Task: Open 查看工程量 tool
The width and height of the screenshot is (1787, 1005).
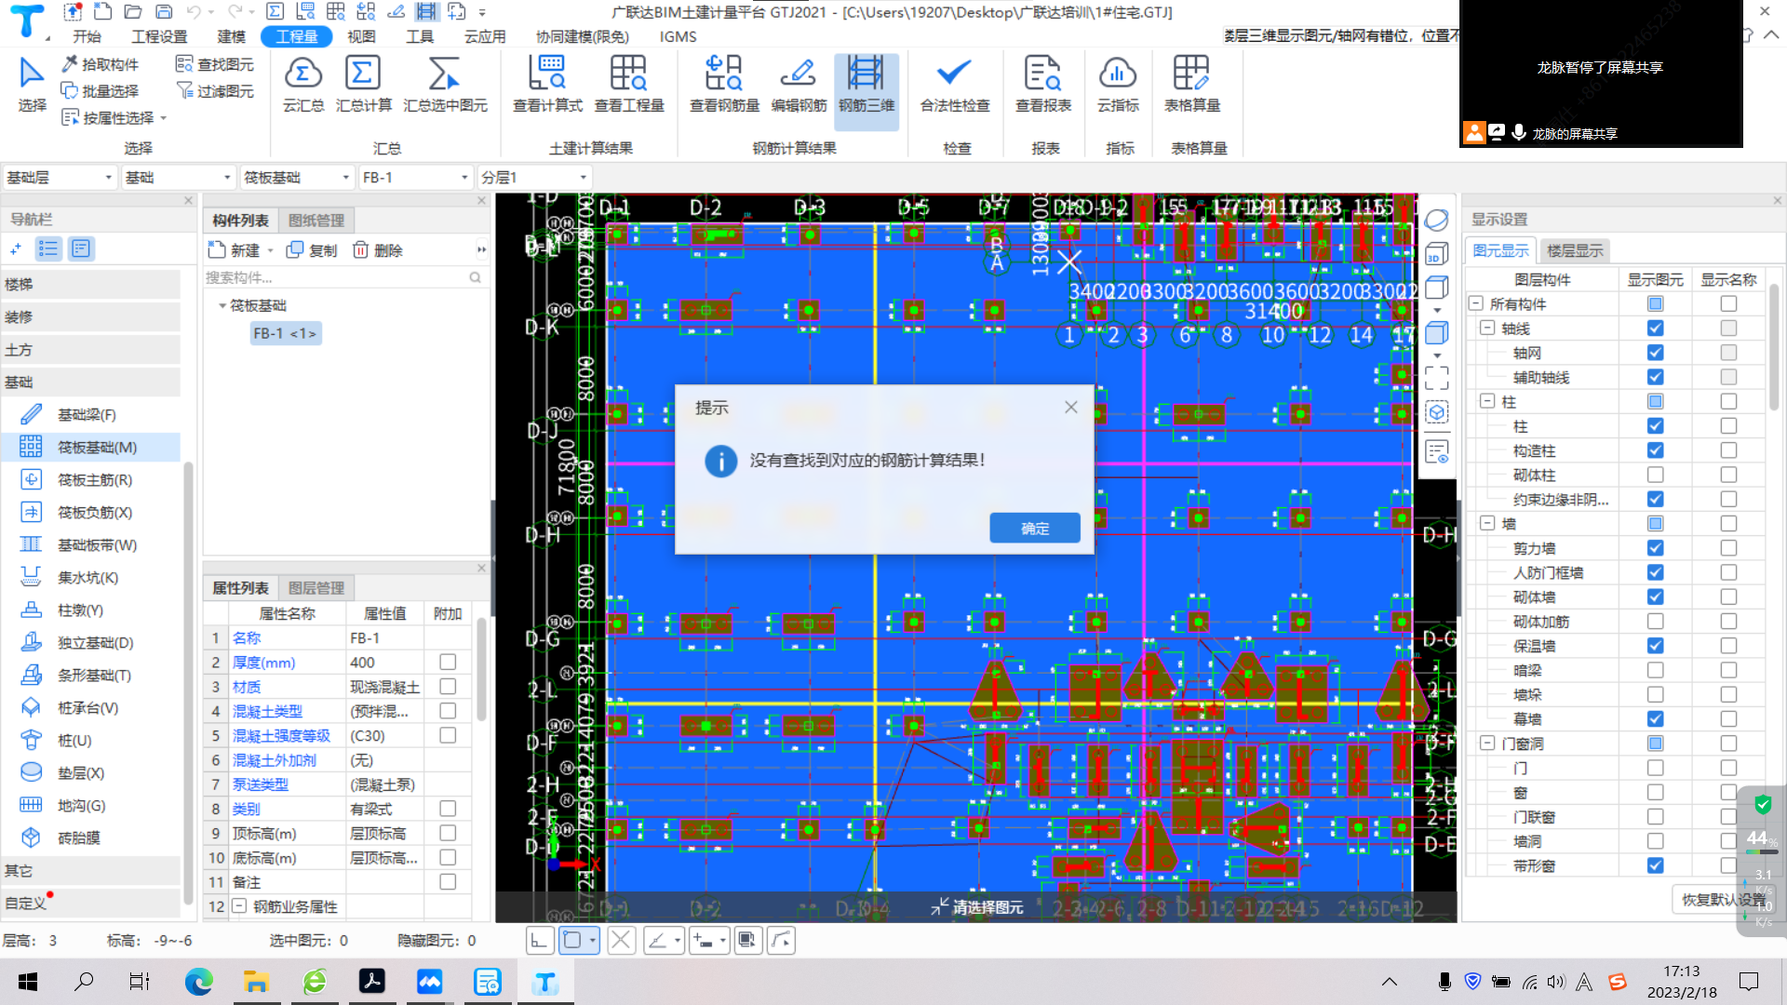Action: coord(629,84)
